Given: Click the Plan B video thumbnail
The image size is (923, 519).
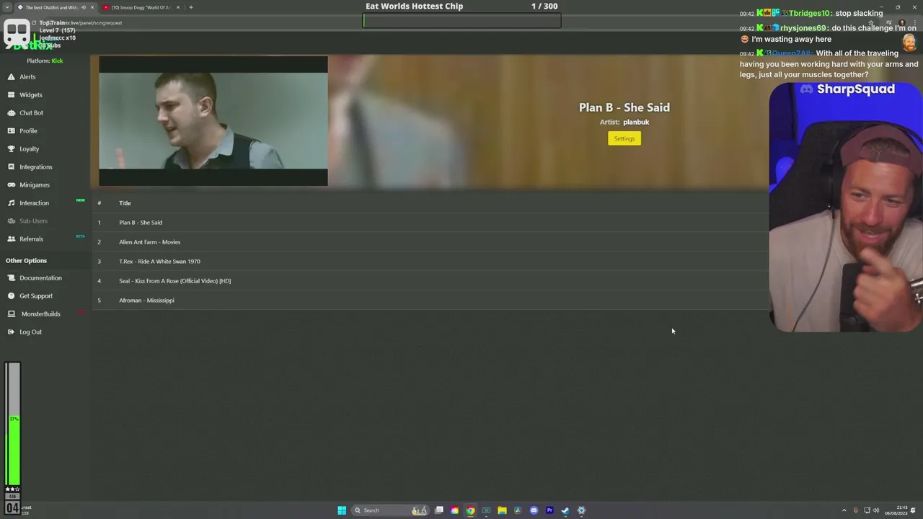Looking at the screenshot, I should 213,121.
